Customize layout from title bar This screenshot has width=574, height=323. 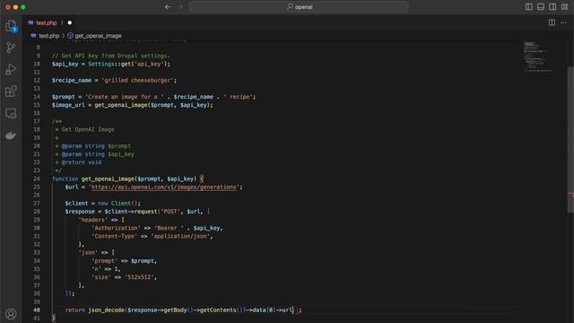pyautogui.click(x=564, y=6)
